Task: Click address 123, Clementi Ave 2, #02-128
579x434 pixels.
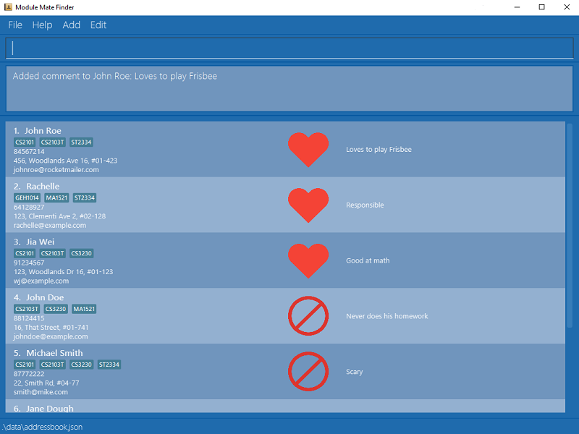Action: click(59, 216)
